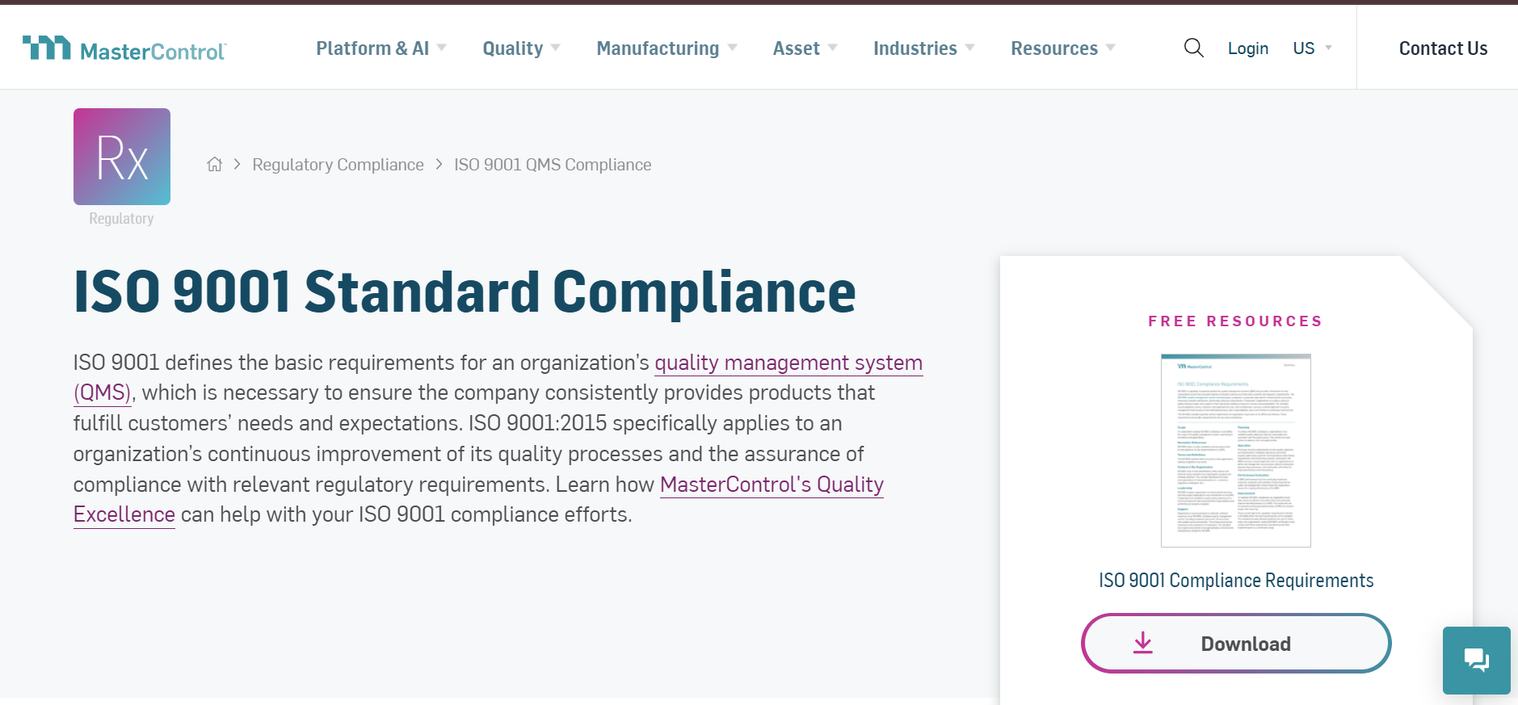Click the ISO 9001 Standard Compliance heading
The width and height of the screenshot is (1518, 705).
point(465,292)
